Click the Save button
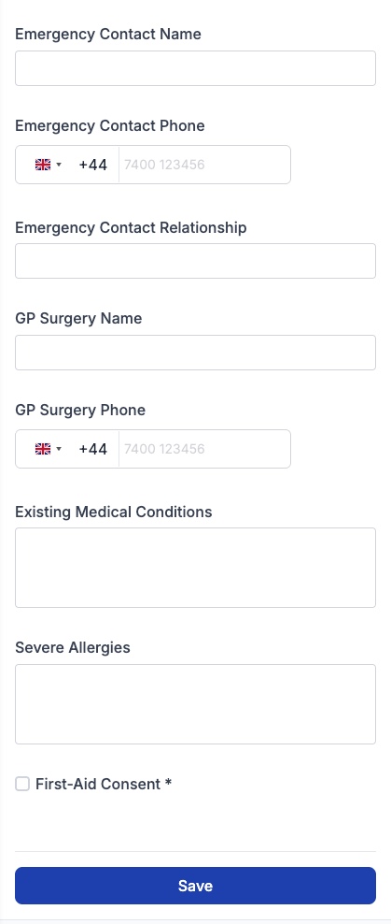This screenshot has width=391, height=924. click(x=195, y=885)
